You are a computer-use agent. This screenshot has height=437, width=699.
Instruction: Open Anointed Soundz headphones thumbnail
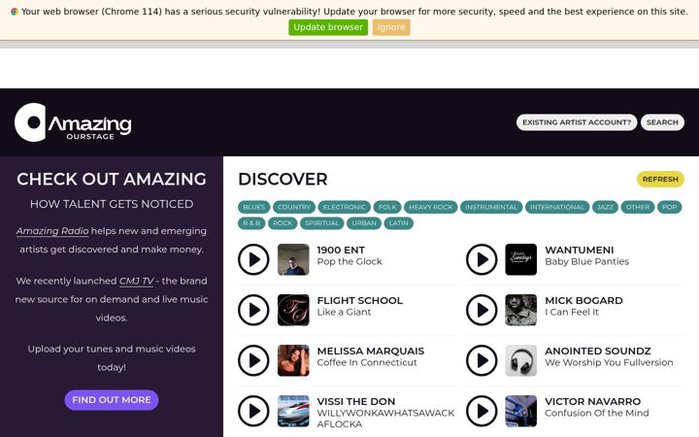pos(521,360)
